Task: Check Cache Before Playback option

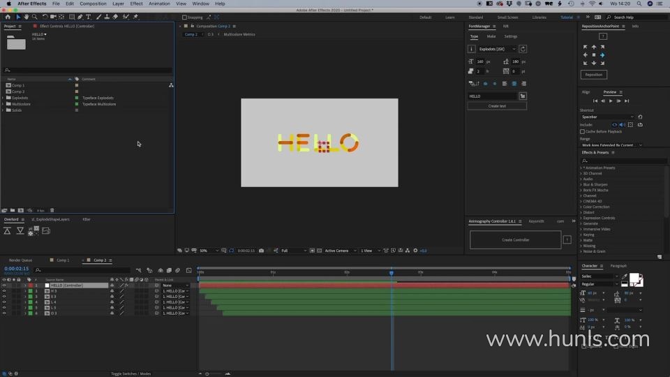Action: coord(582,131)
